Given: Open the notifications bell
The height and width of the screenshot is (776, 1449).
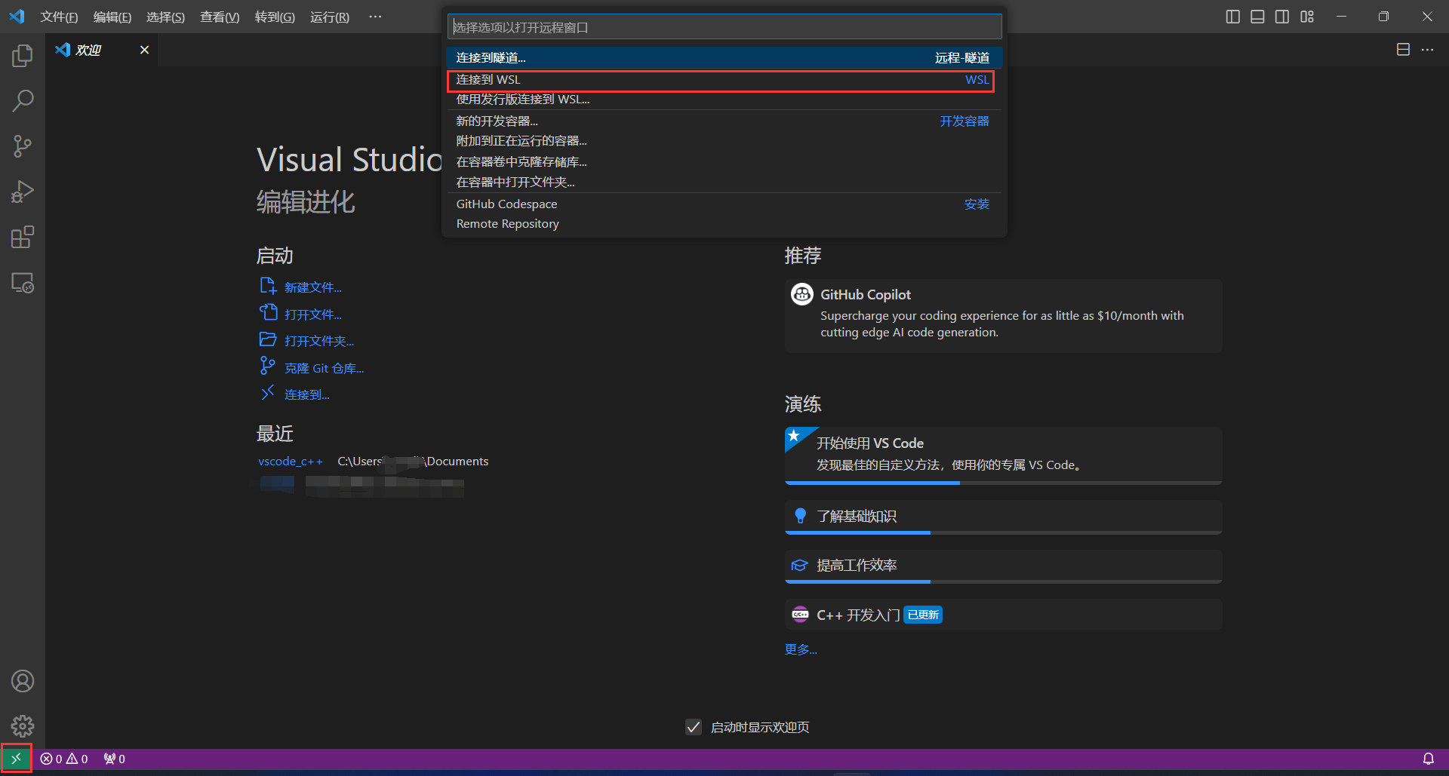Looking at the screenshot, I should click(x=1429, y=759).
